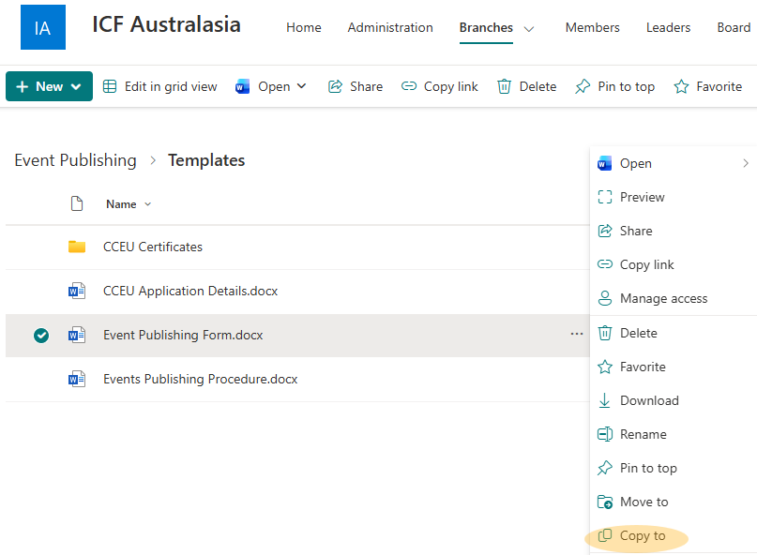Pin selected file using toolbar Pin to top

coord(615,86)
